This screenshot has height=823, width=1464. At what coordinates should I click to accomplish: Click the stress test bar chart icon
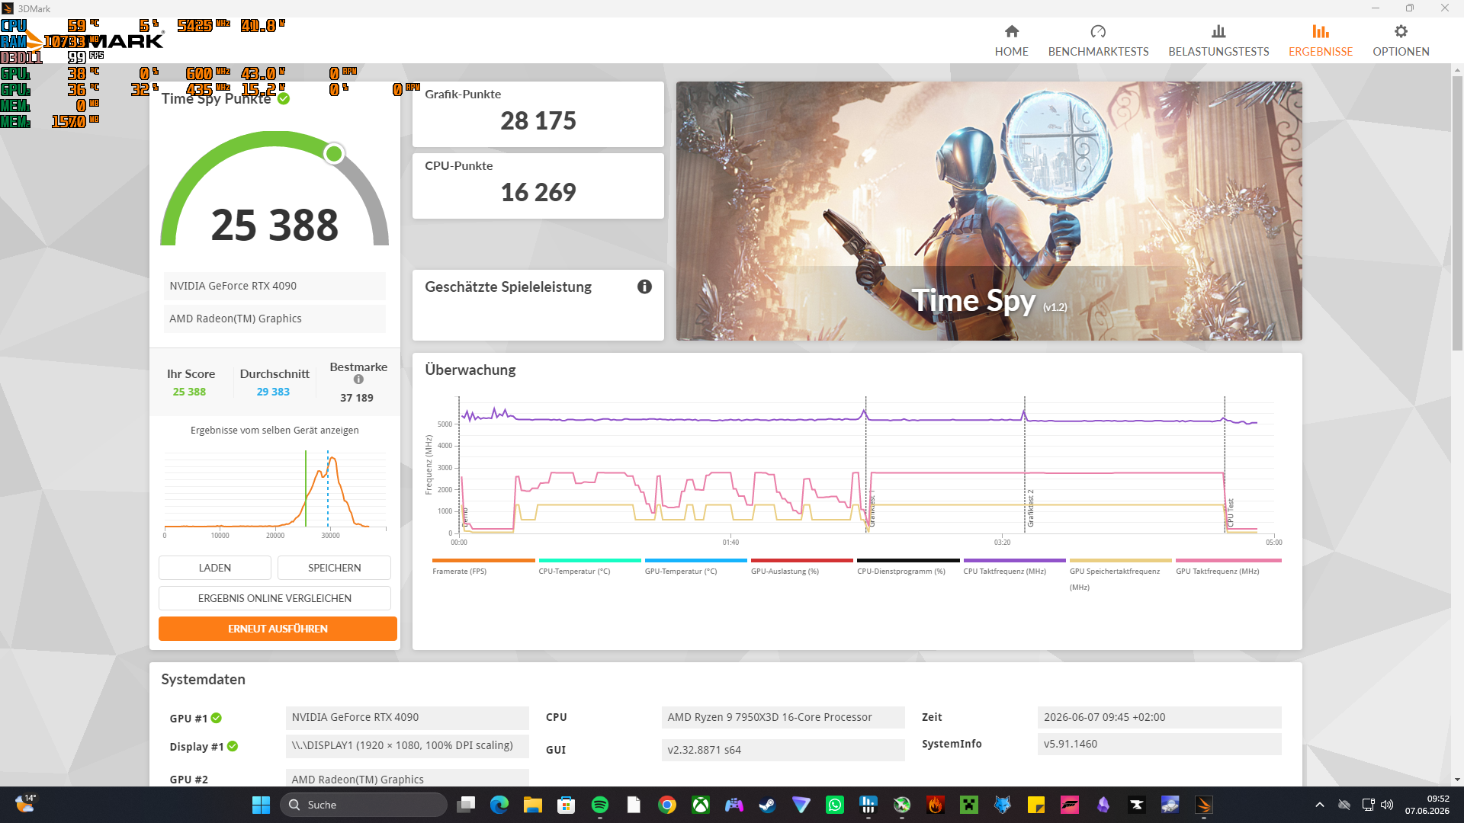click(1218, 31)
